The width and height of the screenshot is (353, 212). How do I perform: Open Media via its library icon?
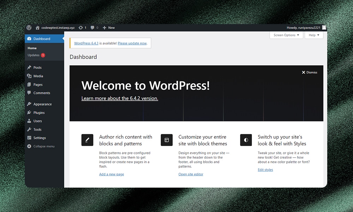(x=29, y=76)
